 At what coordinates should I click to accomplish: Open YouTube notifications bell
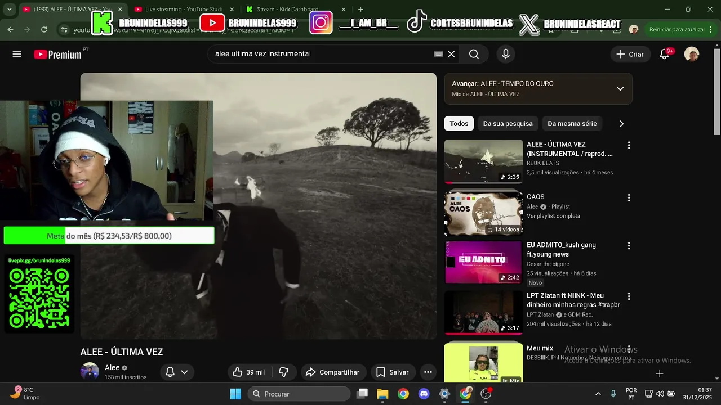point(665,54)
